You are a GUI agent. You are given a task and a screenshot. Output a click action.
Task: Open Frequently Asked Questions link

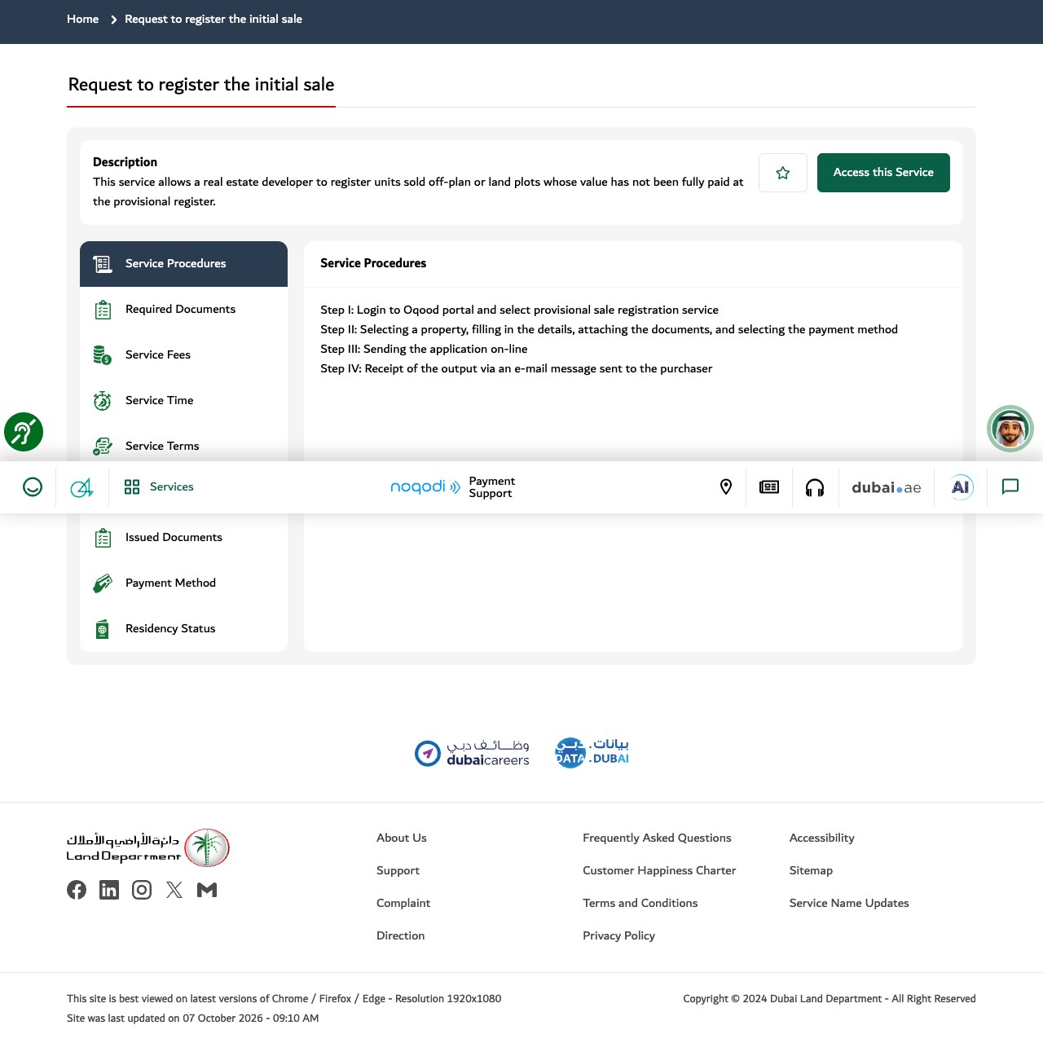(x=657, y=838)
